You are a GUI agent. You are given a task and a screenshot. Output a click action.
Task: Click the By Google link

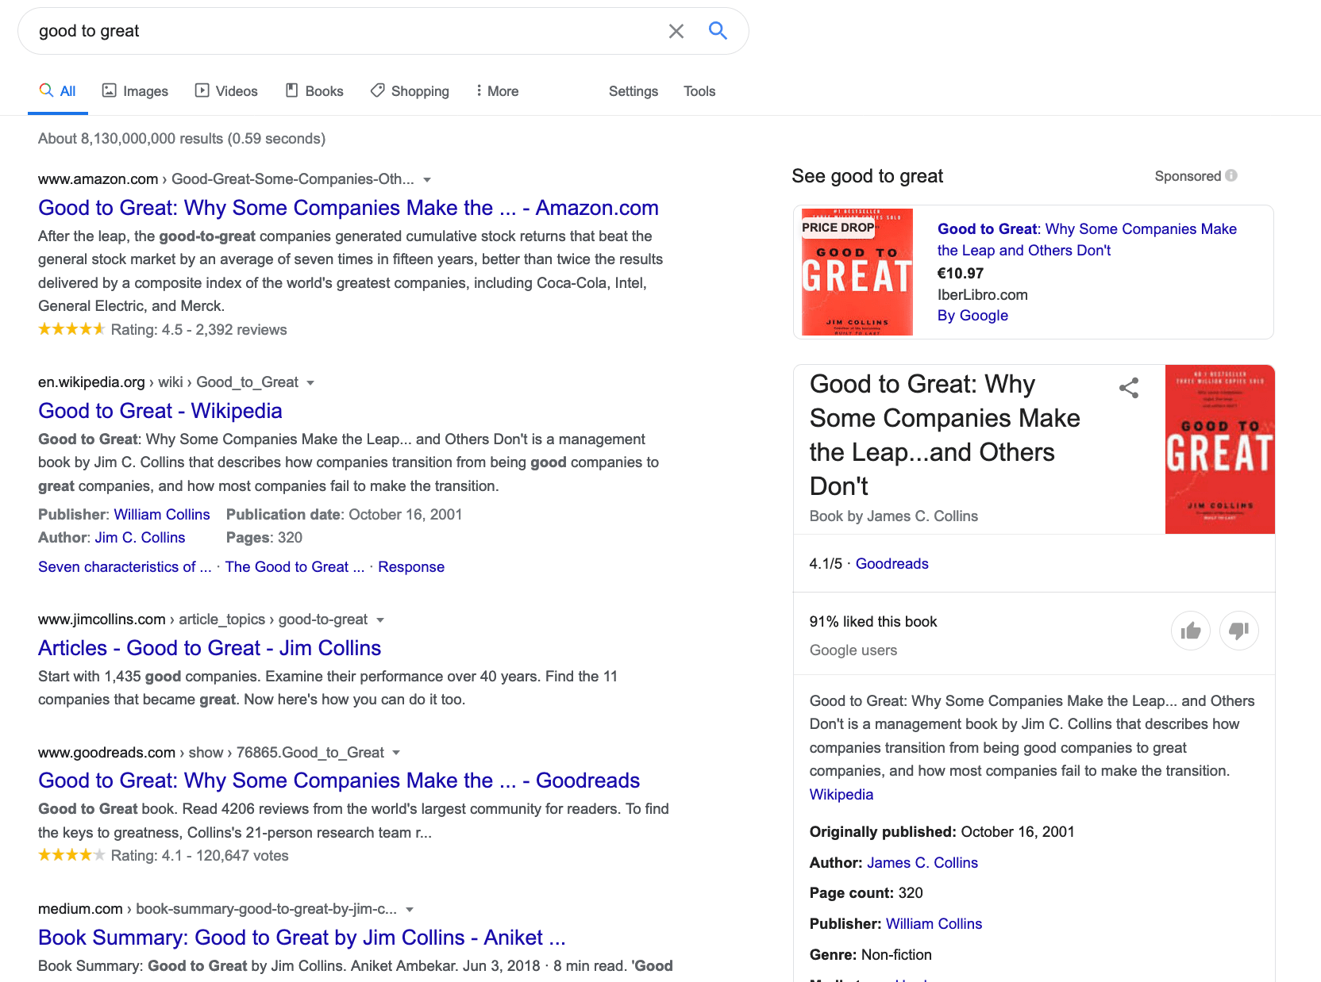(x=972, y=316)
